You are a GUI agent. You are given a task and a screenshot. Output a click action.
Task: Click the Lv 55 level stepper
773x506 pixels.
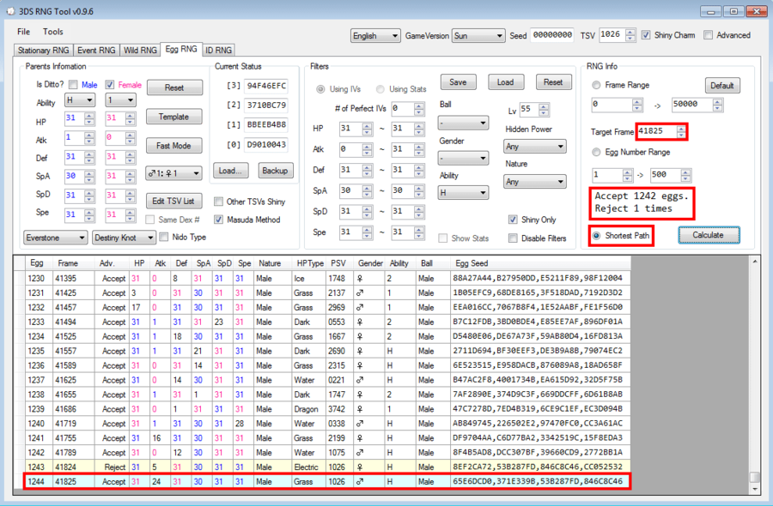tap(544, 109)
